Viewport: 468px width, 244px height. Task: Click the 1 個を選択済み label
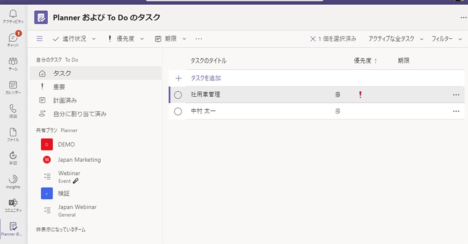pyautogui.click(x=337, y=39)
